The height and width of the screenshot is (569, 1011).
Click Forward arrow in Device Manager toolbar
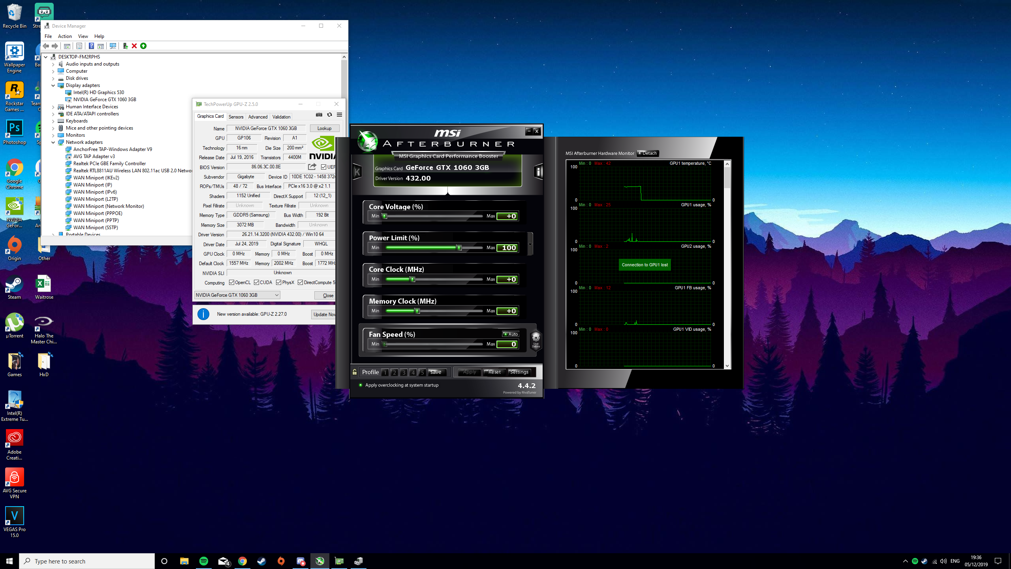click(x=55, y=46)
